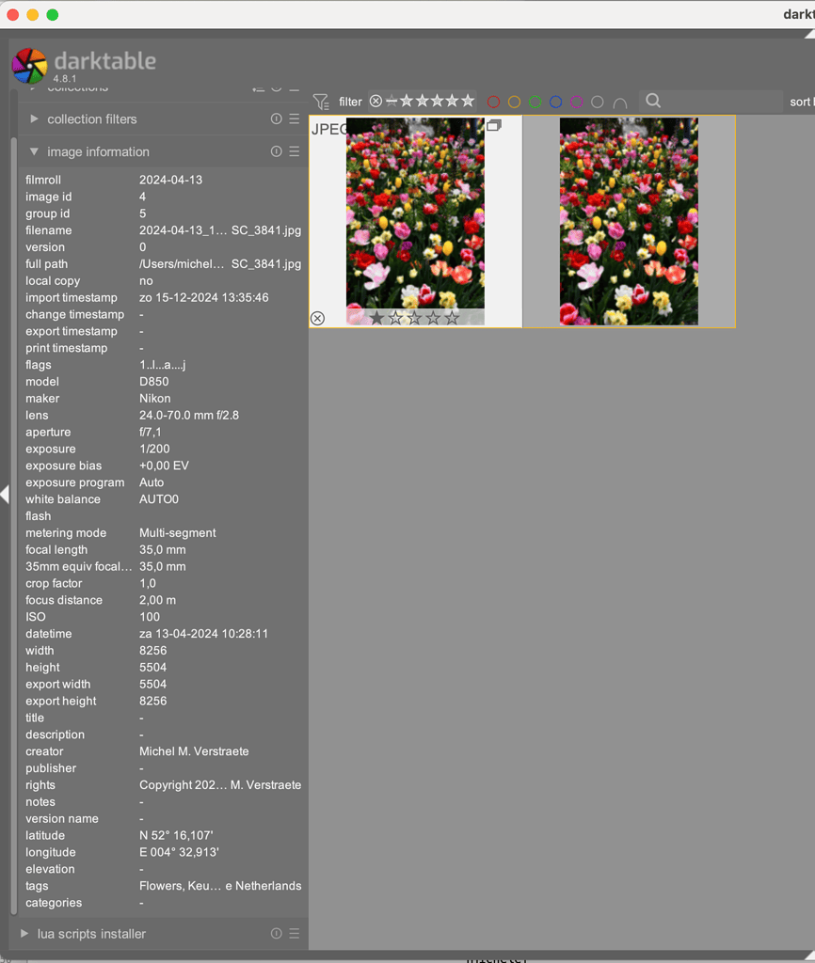815x963 pixels.
Task: Click the filter funnel icon in the toolbar
Action: point(319,101)
